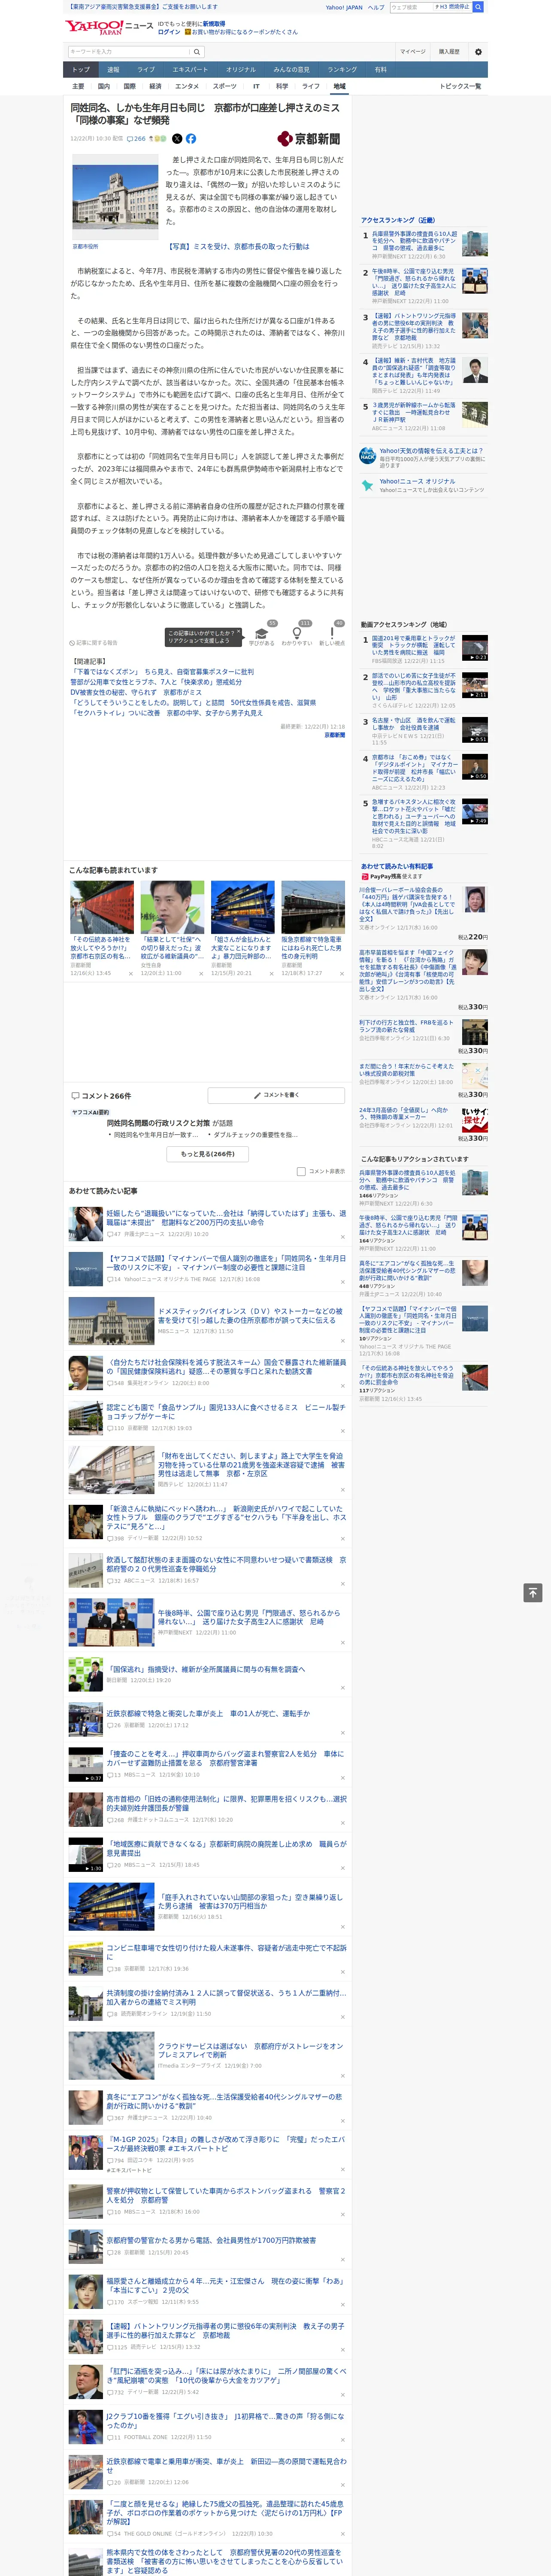Share the article on X

tap(177, 139)
